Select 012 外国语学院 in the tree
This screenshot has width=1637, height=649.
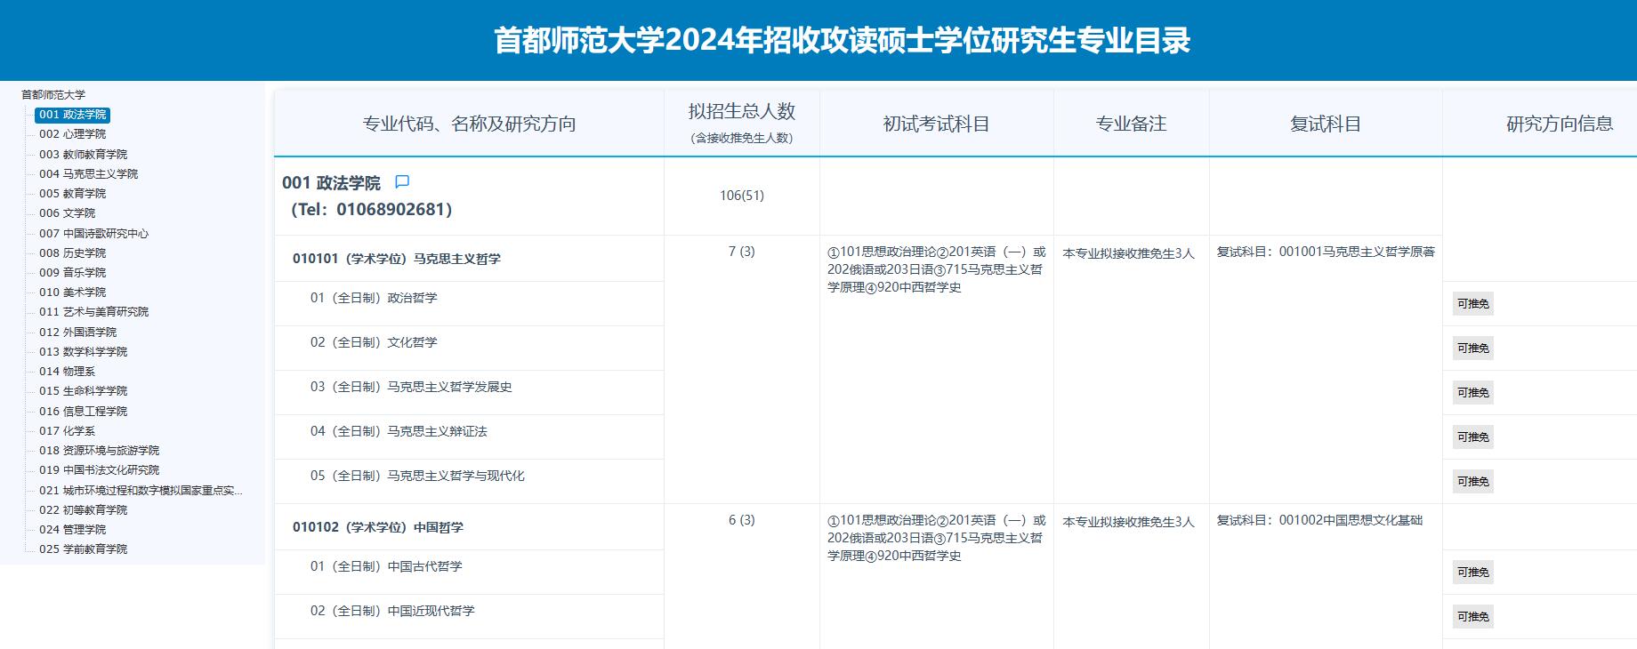click(77, 333)
